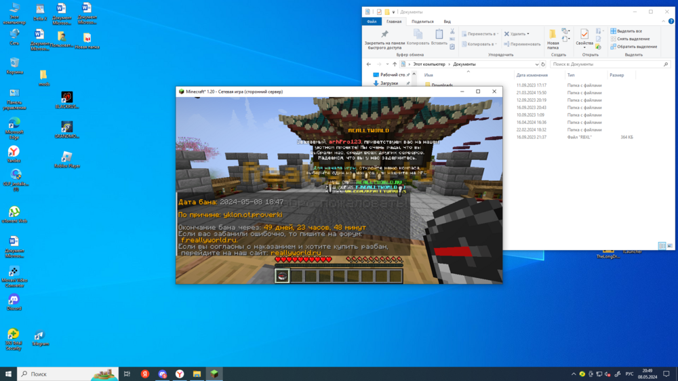Open the Файл tab in Explorer
The image size is (678, 381).
click(372, 22)
